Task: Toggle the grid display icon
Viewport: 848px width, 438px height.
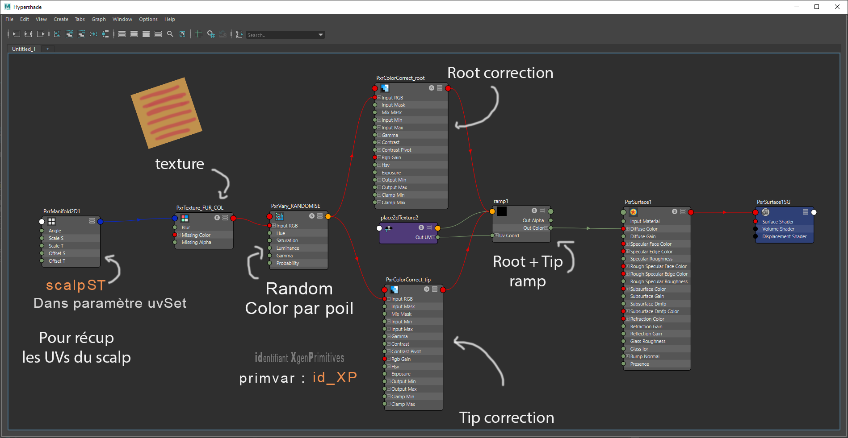Action: click(x=199, y=34)
